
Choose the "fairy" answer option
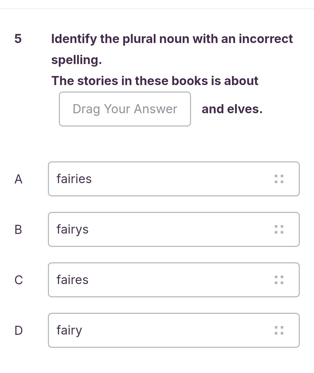[174, 330]
